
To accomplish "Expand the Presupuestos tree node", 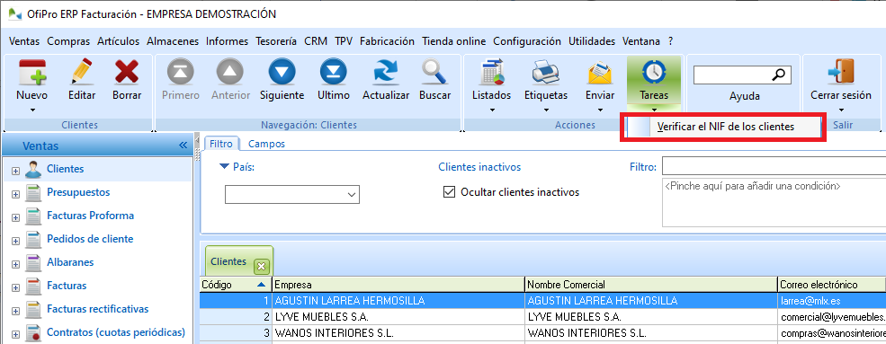I will [16, 194].
